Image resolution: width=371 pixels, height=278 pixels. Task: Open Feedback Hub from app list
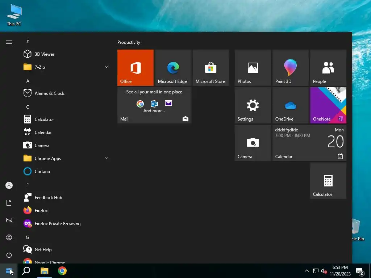66,197
